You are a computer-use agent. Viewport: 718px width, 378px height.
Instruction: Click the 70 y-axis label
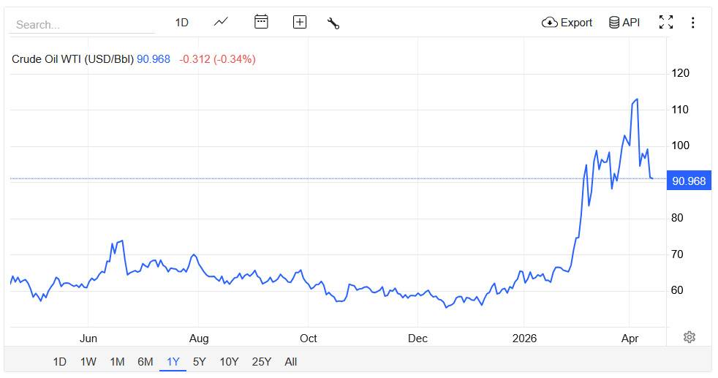click(x=677, y=254)
